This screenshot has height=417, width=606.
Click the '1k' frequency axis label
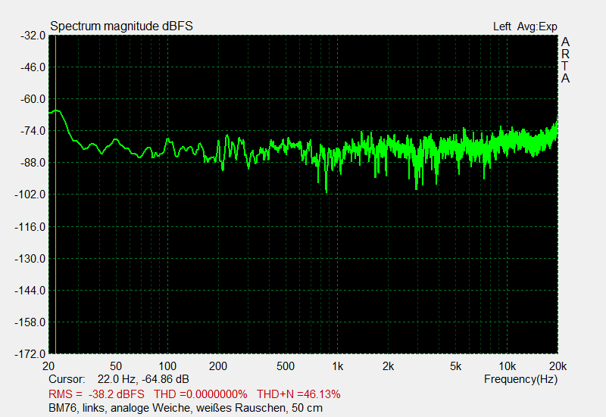(x=337, y=366)
